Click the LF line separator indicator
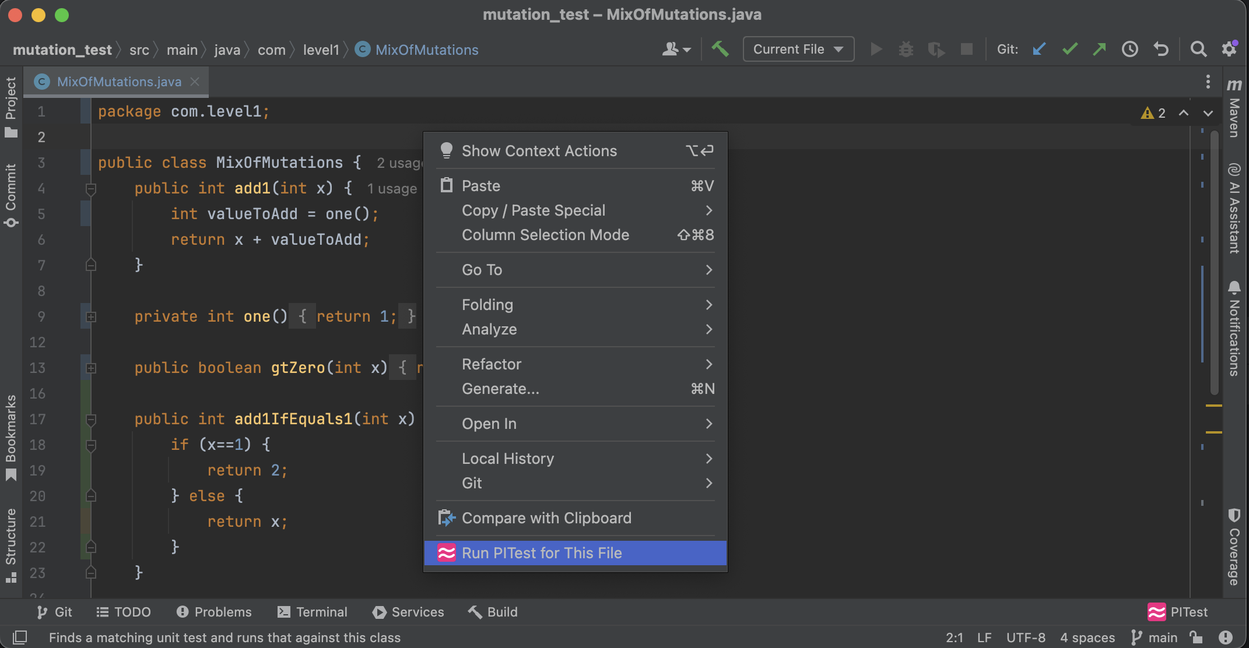 (984, 638)
